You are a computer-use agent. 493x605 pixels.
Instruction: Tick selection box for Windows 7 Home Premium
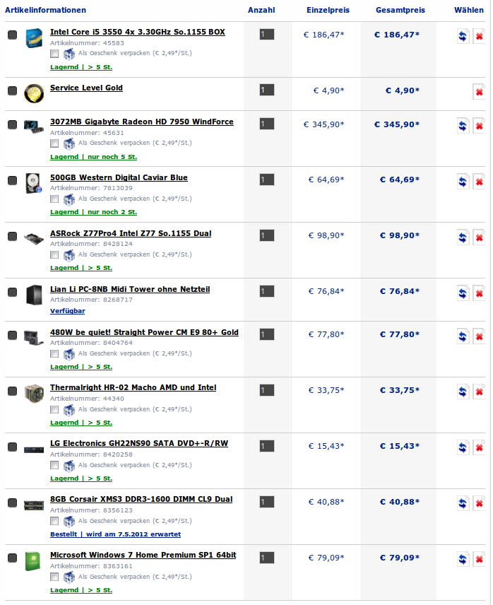click(x=12, y=558)
